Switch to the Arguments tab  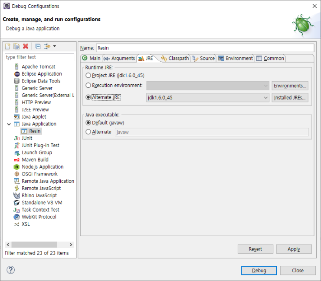coord(119,58)
